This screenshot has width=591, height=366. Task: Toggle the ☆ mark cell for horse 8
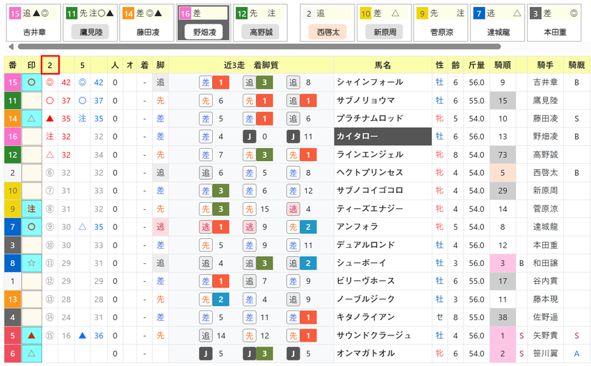click(32, 263)
